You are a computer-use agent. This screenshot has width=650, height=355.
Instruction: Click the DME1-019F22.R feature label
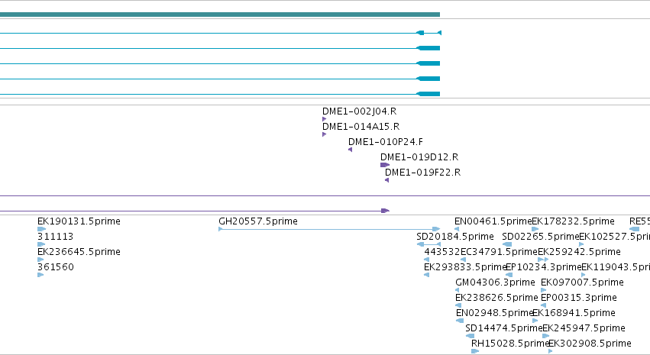(x=422, y=173)
